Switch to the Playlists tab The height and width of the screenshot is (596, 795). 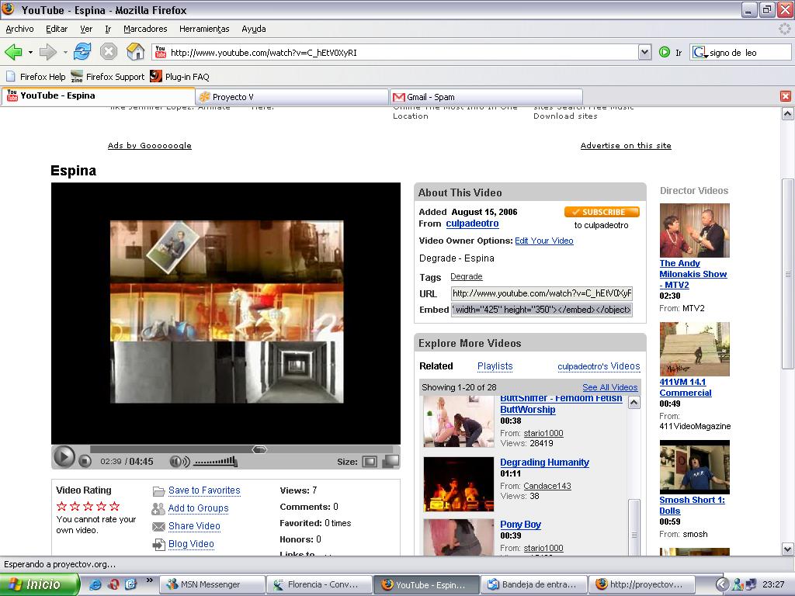pyautogui.click(x=495, y=366)
